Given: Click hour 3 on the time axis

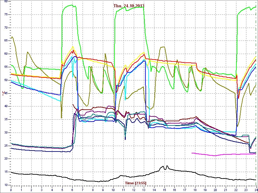Looking at the screenshot, I should pos(42,190).
